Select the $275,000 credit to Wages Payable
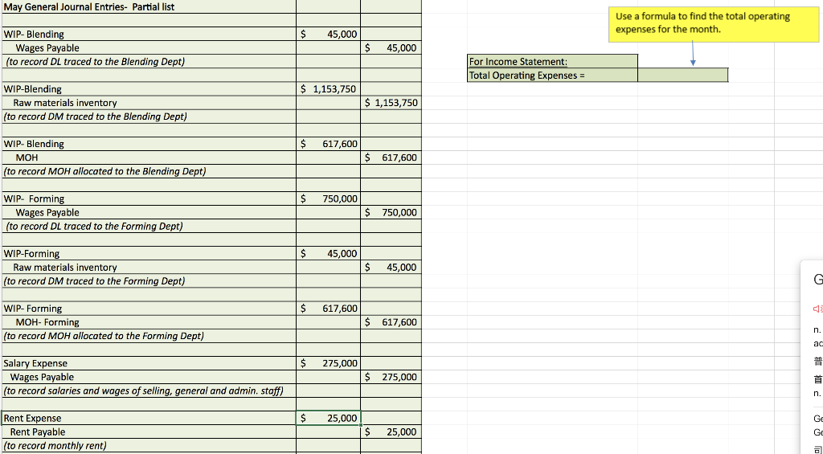Viewport: 823px width, 454px height. 391,377
